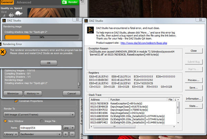Screen dimensions: 207x139
Task: Click the Information... button
Action: [194, 99]
